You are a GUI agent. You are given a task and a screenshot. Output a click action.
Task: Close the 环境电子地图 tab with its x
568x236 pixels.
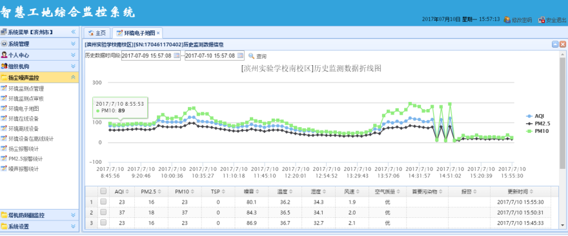pyautogui.click(x=158, y=34)
